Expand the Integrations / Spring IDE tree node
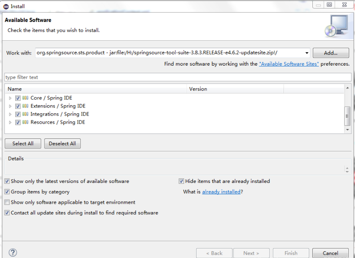 10,114
